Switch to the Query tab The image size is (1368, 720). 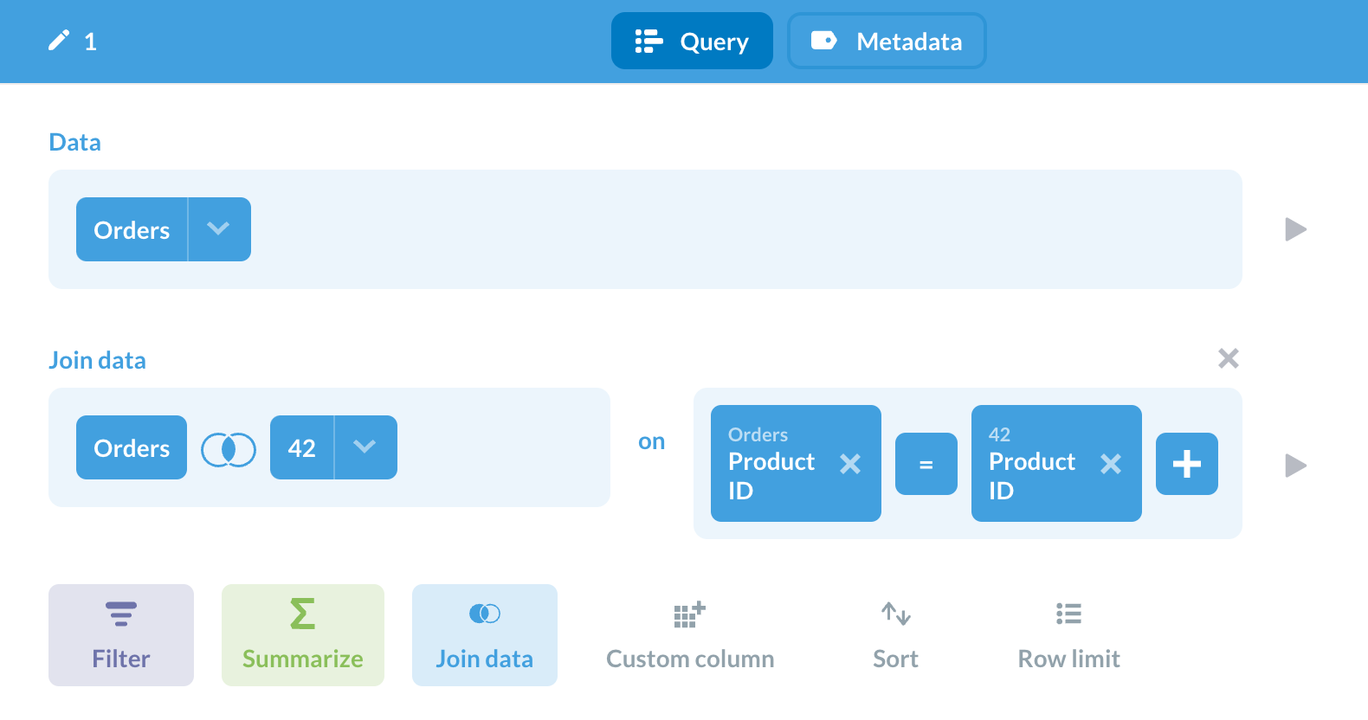pyautogui.click(x=692, y=41)
